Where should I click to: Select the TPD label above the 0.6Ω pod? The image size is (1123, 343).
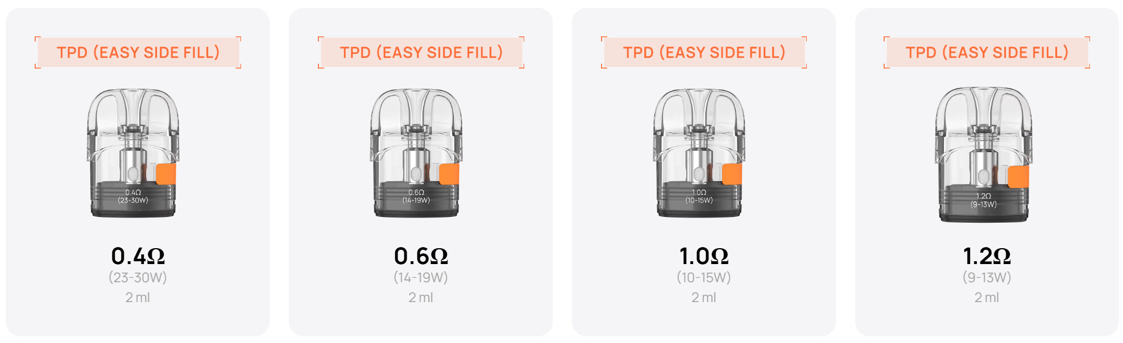421,52
